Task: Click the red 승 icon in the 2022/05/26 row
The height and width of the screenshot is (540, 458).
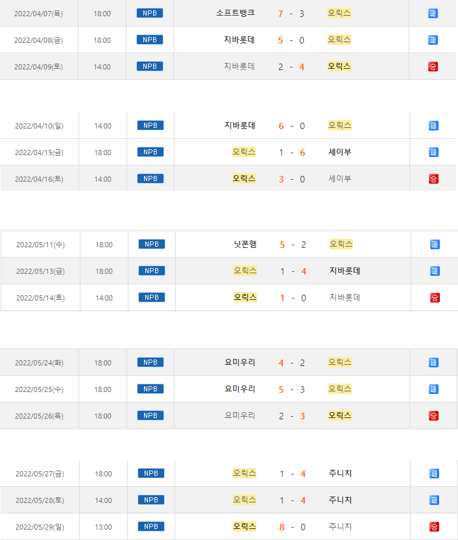Action: 433,415
